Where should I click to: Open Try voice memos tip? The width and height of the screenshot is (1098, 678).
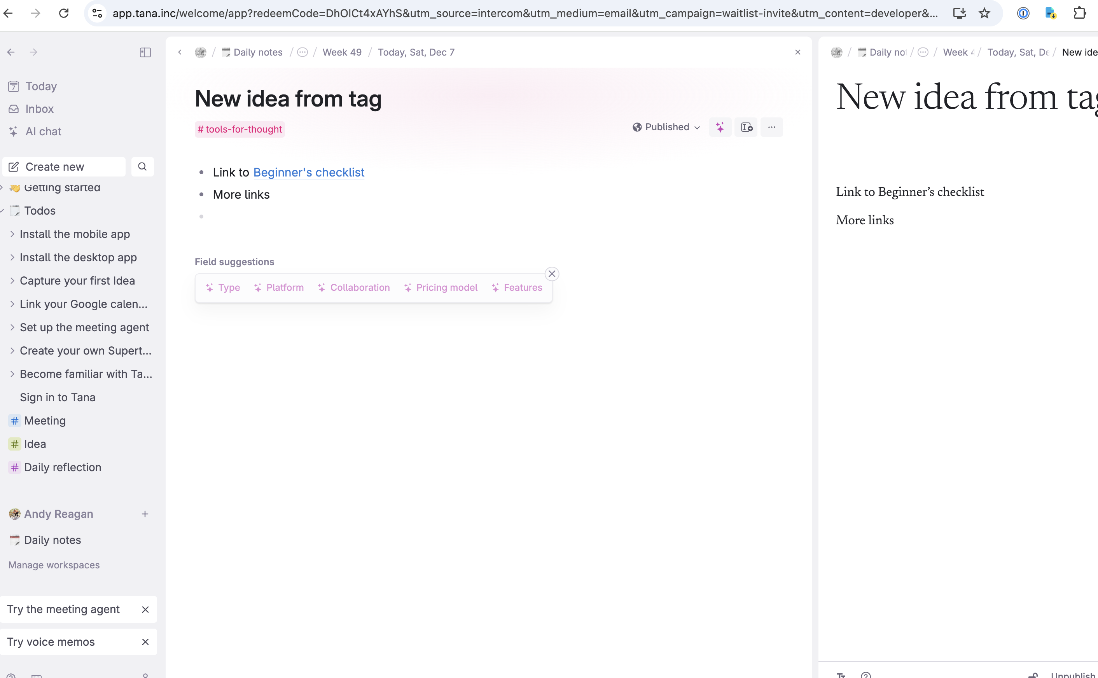tap(51, 642)
